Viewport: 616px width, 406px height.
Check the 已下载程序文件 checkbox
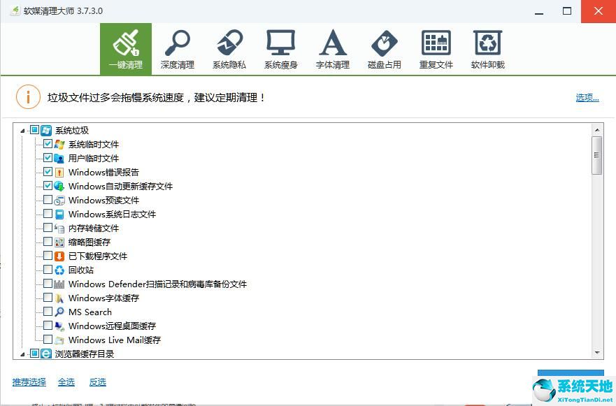48,256
